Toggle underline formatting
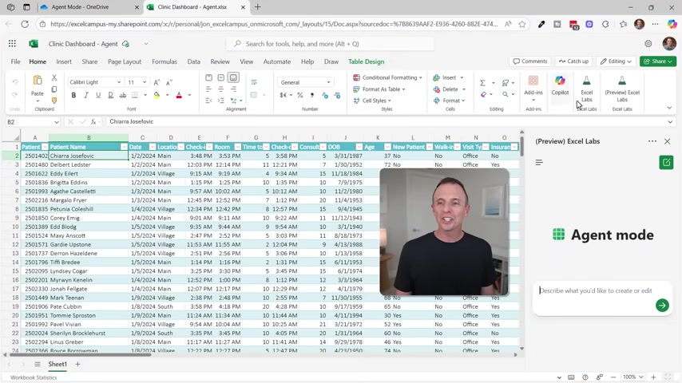 click(x=98, y=95)
